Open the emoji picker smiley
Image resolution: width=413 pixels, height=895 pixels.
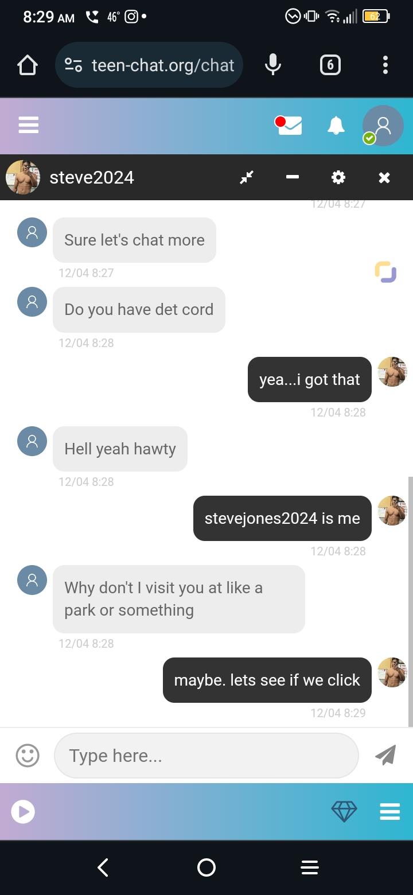(x=28, y=756)
